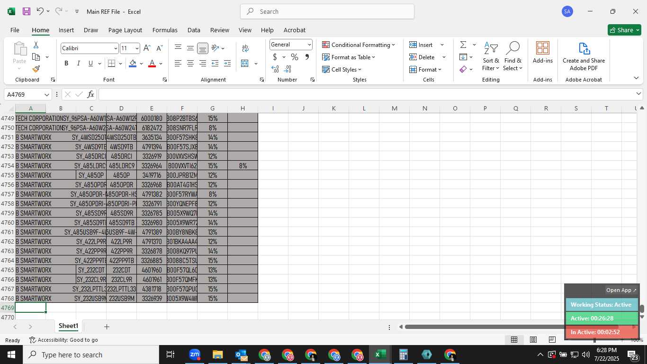Screen dimensions: 647x364
Task: Open the General number format dropdown
Action: point(309,45)
